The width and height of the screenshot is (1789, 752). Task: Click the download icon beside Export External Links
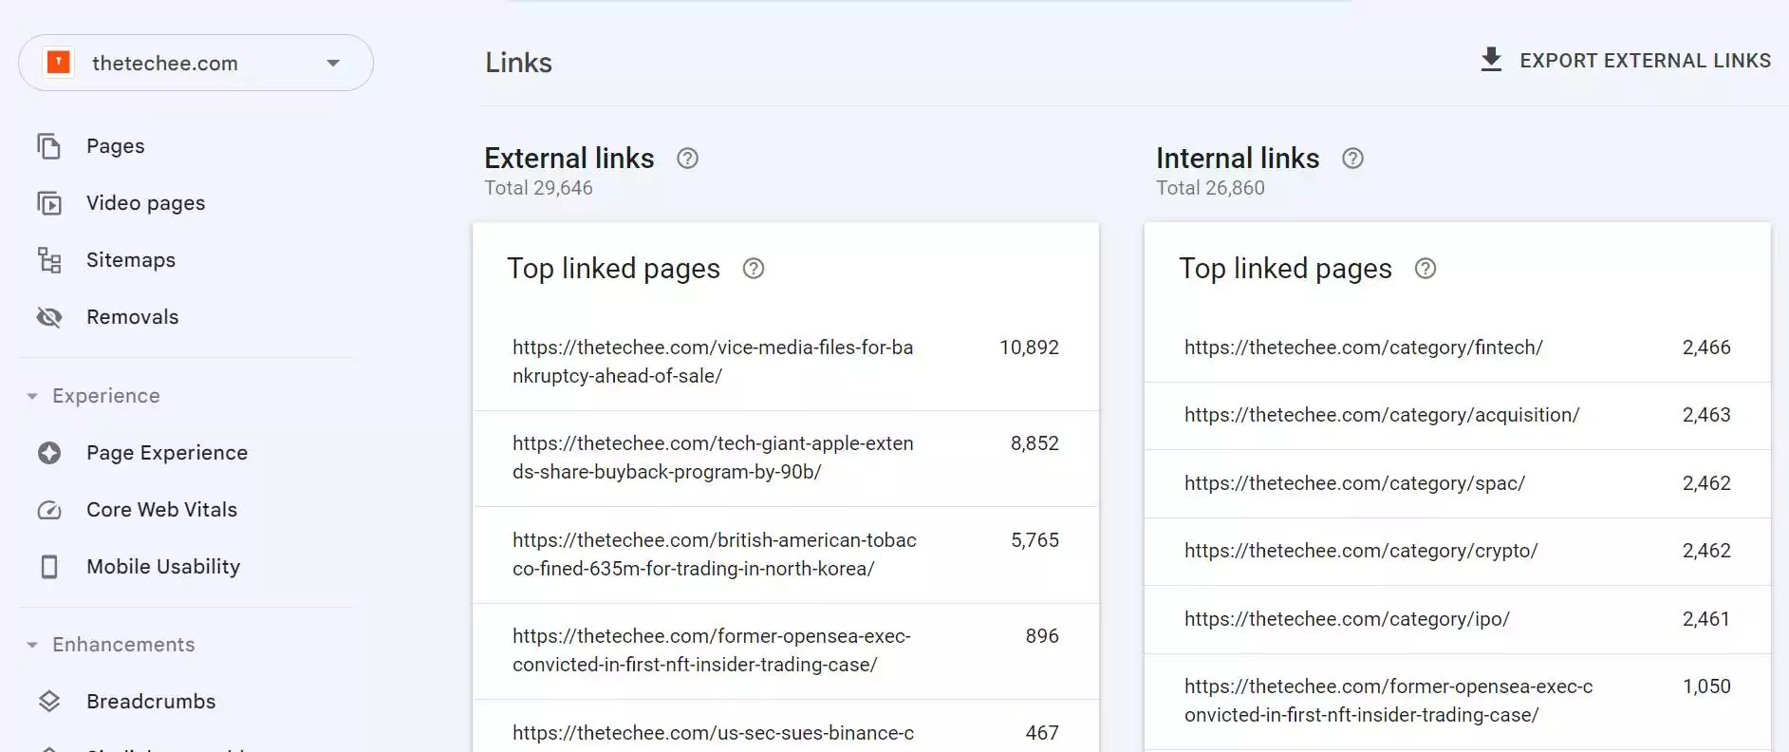(1491, 60)
